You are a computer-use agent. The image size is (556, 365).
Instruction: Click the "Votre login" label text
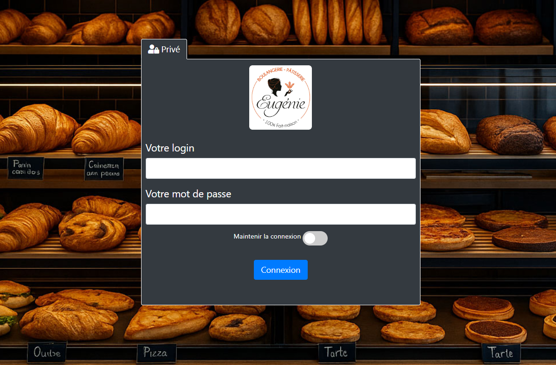tap(170, 148)
